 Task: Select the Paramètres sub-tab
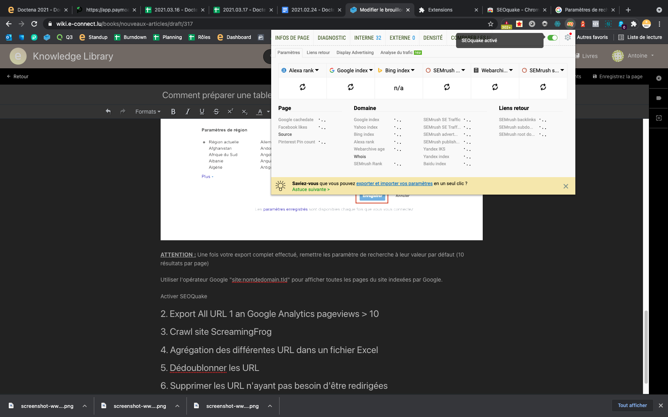[289, 52]
